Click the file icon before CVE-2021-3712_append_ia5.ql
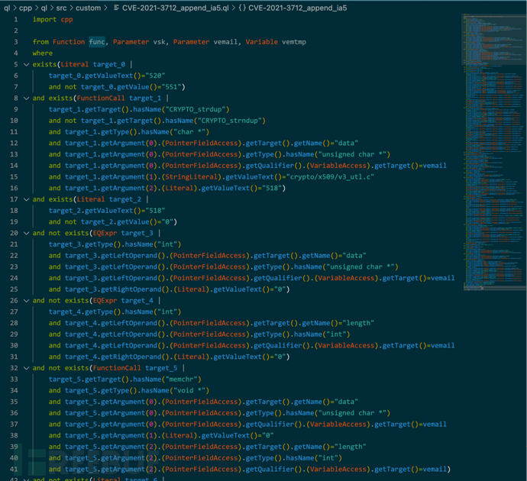The image size is (527, 481). [116, 8]
